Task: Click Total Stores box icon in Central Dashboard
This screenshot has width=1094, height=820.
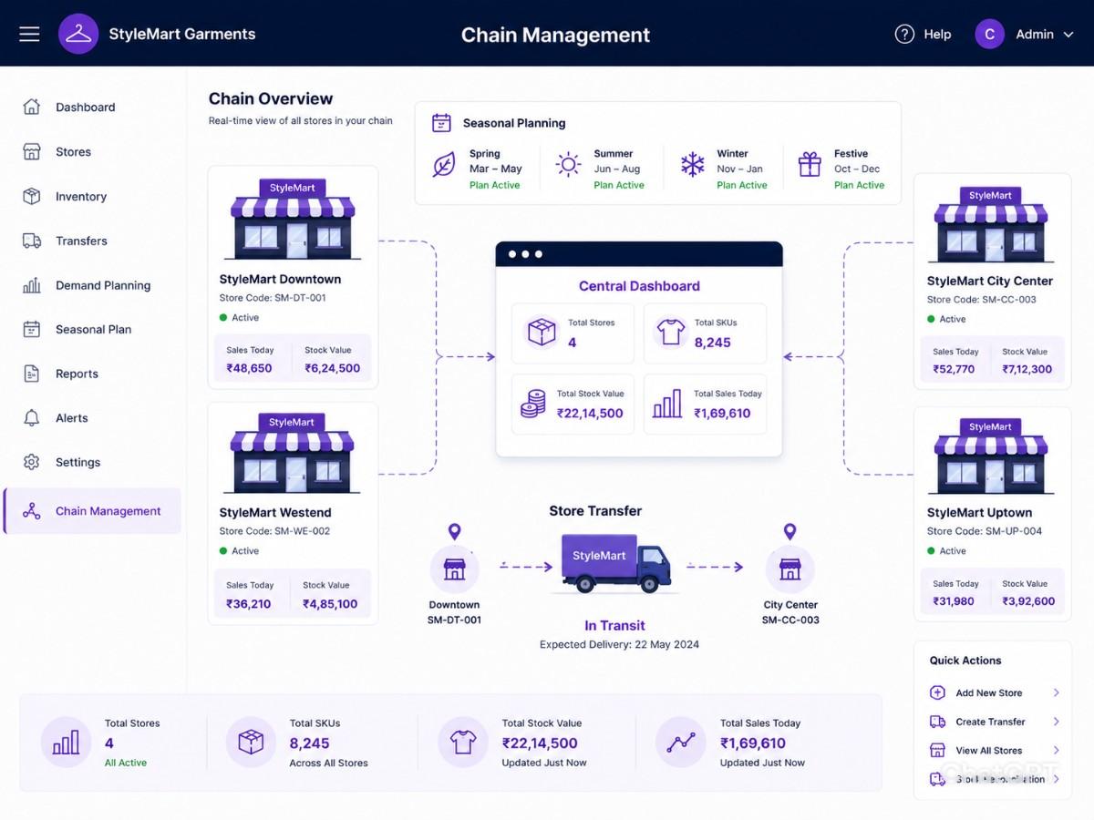Action: coord(542,332)
